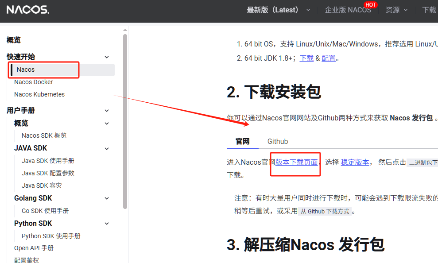Viewport: 438px width, 263px height.
Task: Open the Nacos SDK 概览 page
Action: click(x=44, y=135)
